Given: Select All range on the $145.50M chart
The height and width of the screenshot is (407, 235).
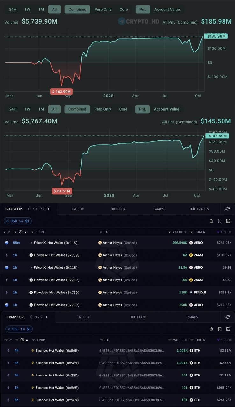Looking at the screenshot, I should [x=54, y=109].
